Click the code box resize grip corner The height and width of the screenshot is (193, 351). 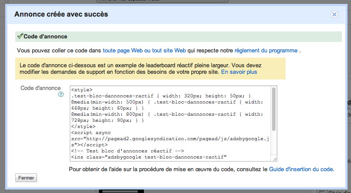(x=273, y=159)
